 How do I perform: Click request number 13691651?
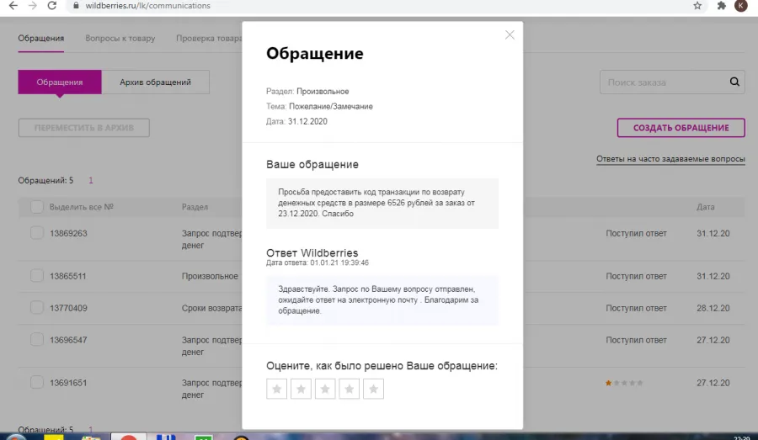(x=68, y=383)
